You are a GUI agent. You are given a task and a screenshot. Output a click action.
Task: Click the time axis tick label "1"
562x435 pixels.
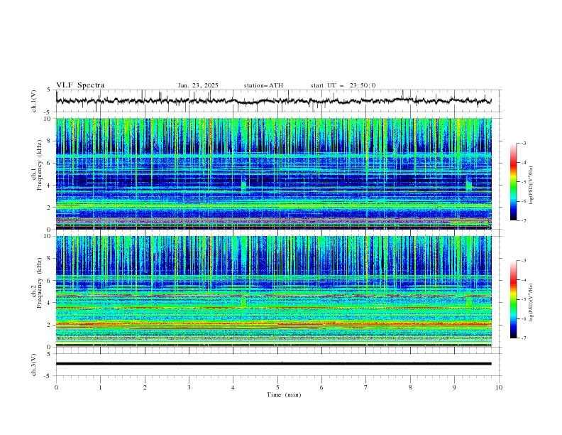tap(100, 387)
